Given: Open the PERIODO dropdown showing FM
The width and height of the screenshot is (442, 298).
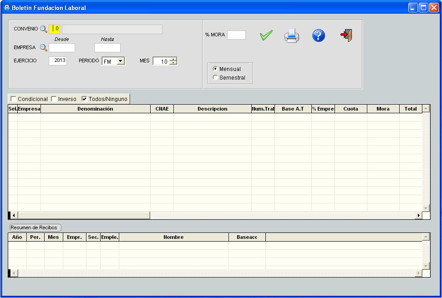Looking at the screenshot, I should [121, 61].
